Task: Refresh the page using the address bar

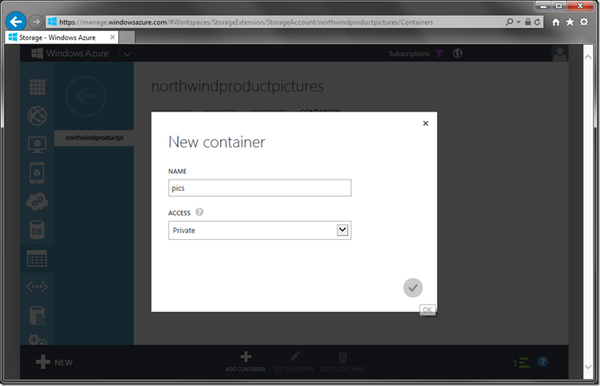Action: (x=538, y=21)
